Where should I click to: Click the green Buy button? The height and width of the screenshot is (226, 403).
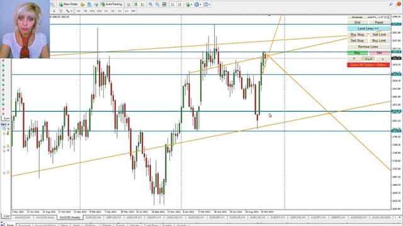coord(357,53)
